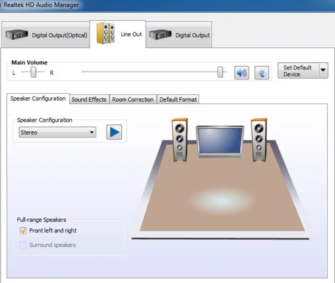
Task: Play the speaker test sound
Action: (x=114, y=132)
